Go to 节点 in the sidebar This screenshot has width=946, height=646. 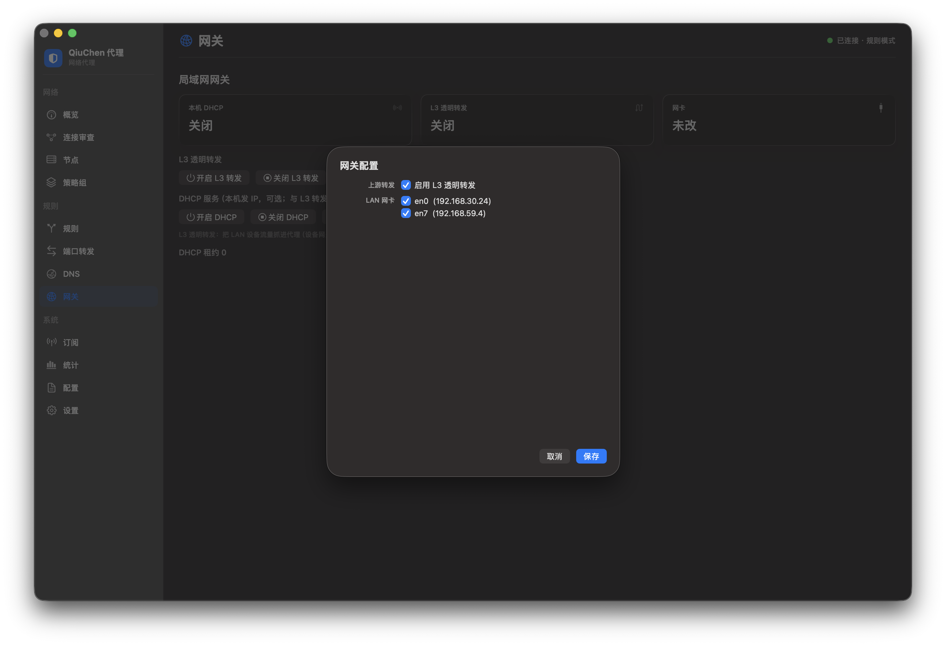99,160
